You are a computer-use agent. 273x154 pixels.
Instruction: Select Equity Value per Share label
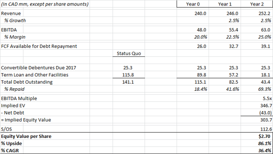(26, 136)
